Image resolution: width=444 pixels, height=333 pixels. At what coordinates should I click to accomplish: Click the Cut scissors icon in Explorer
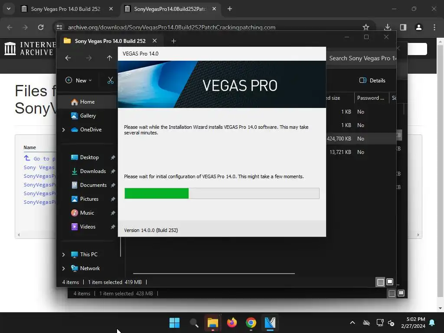coord(111,80)
